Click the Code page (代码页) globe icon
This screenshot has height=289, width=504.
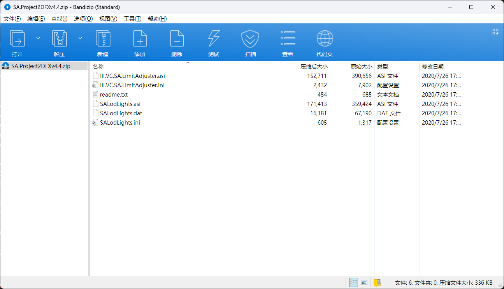point(325,39)
